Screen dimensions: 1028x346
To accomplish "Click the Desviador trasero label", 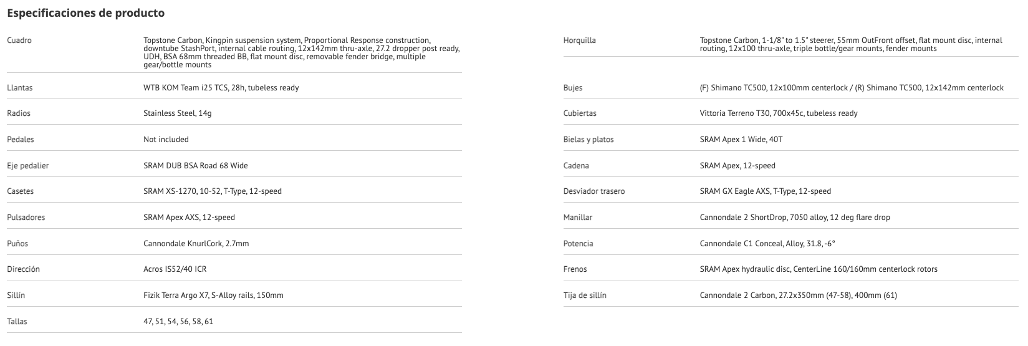I will click(x=593, y=191).
